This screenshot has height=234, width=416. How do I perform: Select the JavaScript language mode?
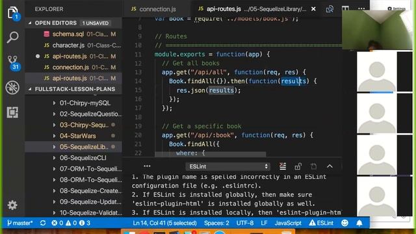point(288,223)
